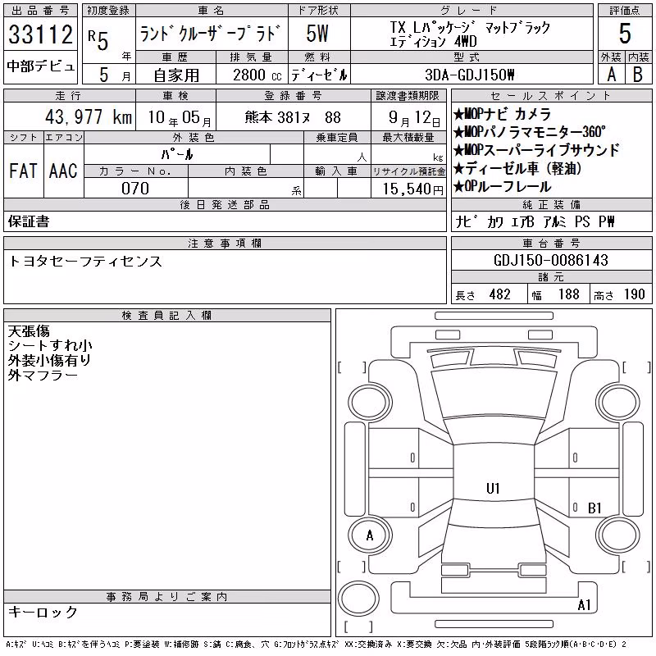Select length value 482
Viewport: 656px width, 656px height.
(x=500, y=294)
